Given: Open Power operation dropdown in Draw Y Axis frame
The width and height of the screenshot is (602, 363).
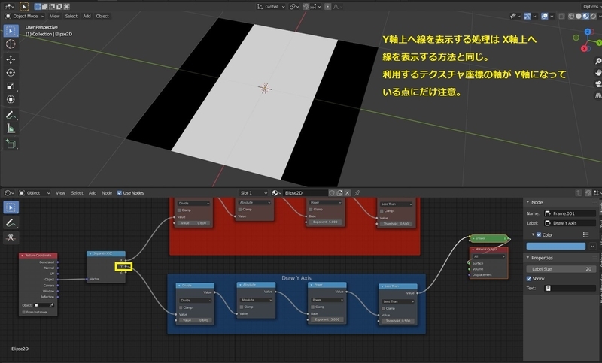Looking at the screenshot, I should [x=327, y=300].
